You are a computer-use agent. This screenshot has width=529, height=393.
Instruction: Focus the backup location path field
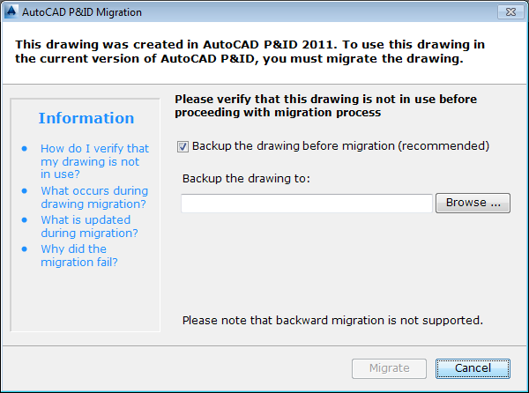coord(306,204)
